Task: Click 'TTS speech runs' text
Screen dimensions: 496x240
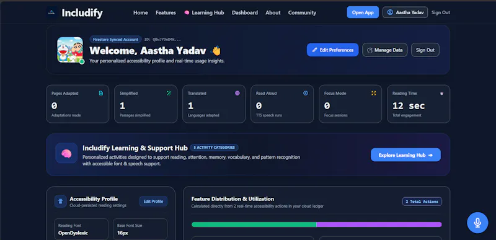Action: coord(269,115)
